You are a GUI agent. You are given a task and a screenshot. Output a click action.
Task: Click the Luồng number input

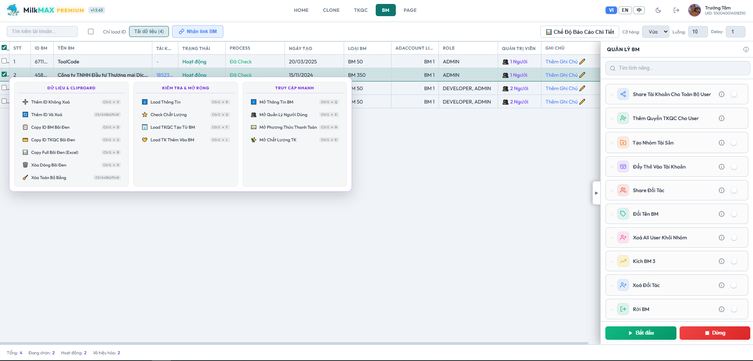[698, 31]
